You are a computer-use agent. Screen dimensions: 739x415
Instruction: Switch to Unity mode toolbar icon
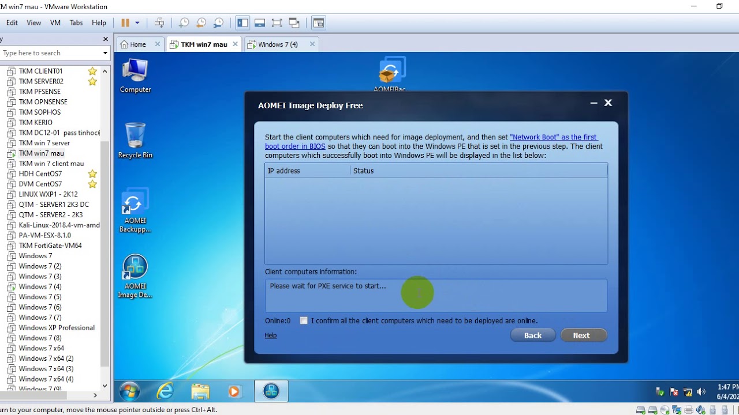pos(294,23)
